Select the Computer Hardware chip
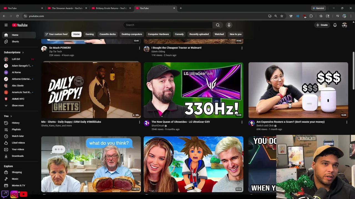355x199 pixels. coord(158,34)
